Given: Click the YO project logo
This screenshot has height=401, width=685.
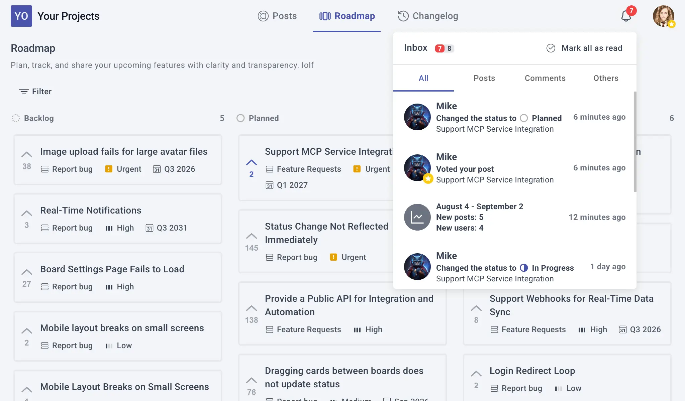Looking at the screenshot, I should point(21,16).
